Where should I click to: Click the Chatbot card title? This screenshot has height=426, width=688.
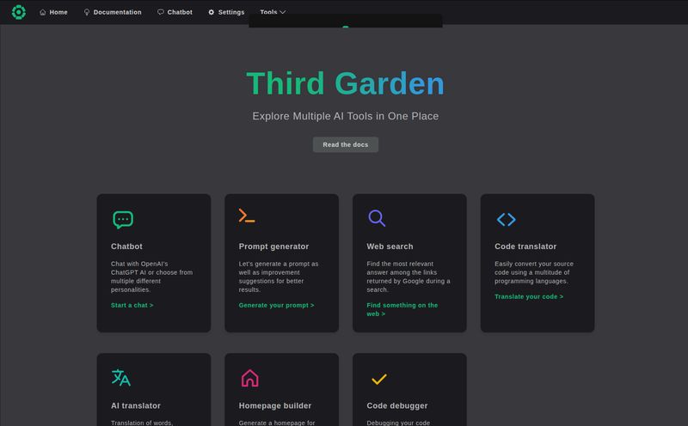click(126, 246)
